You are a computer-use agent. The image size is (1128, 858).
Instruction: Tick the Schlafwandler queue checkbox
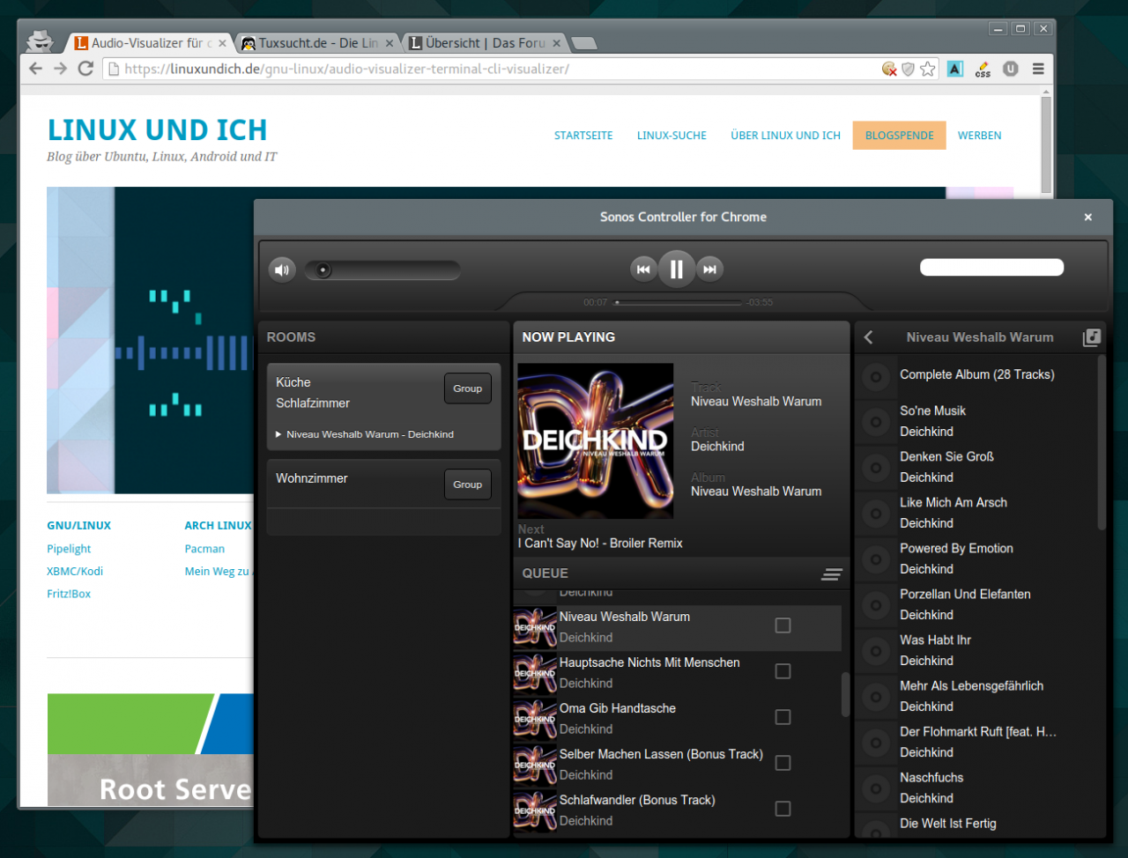point(783,809)
